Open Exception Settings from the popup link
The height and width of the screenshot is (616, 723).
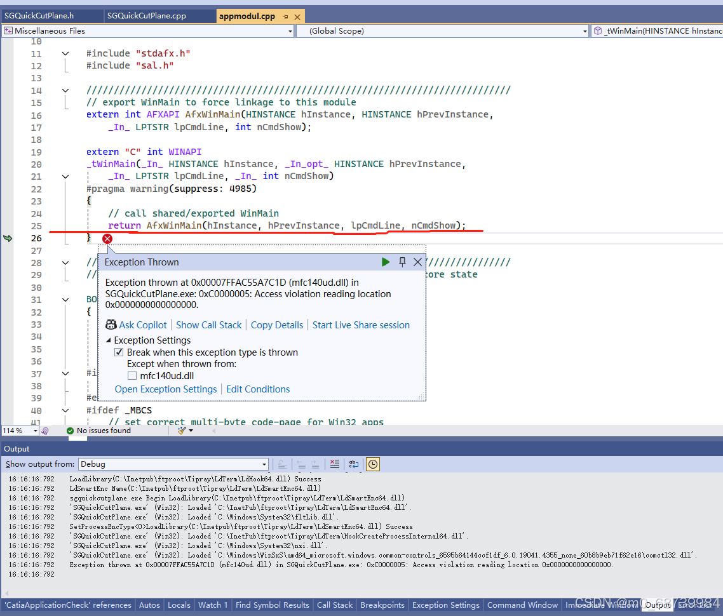(165, 389)
